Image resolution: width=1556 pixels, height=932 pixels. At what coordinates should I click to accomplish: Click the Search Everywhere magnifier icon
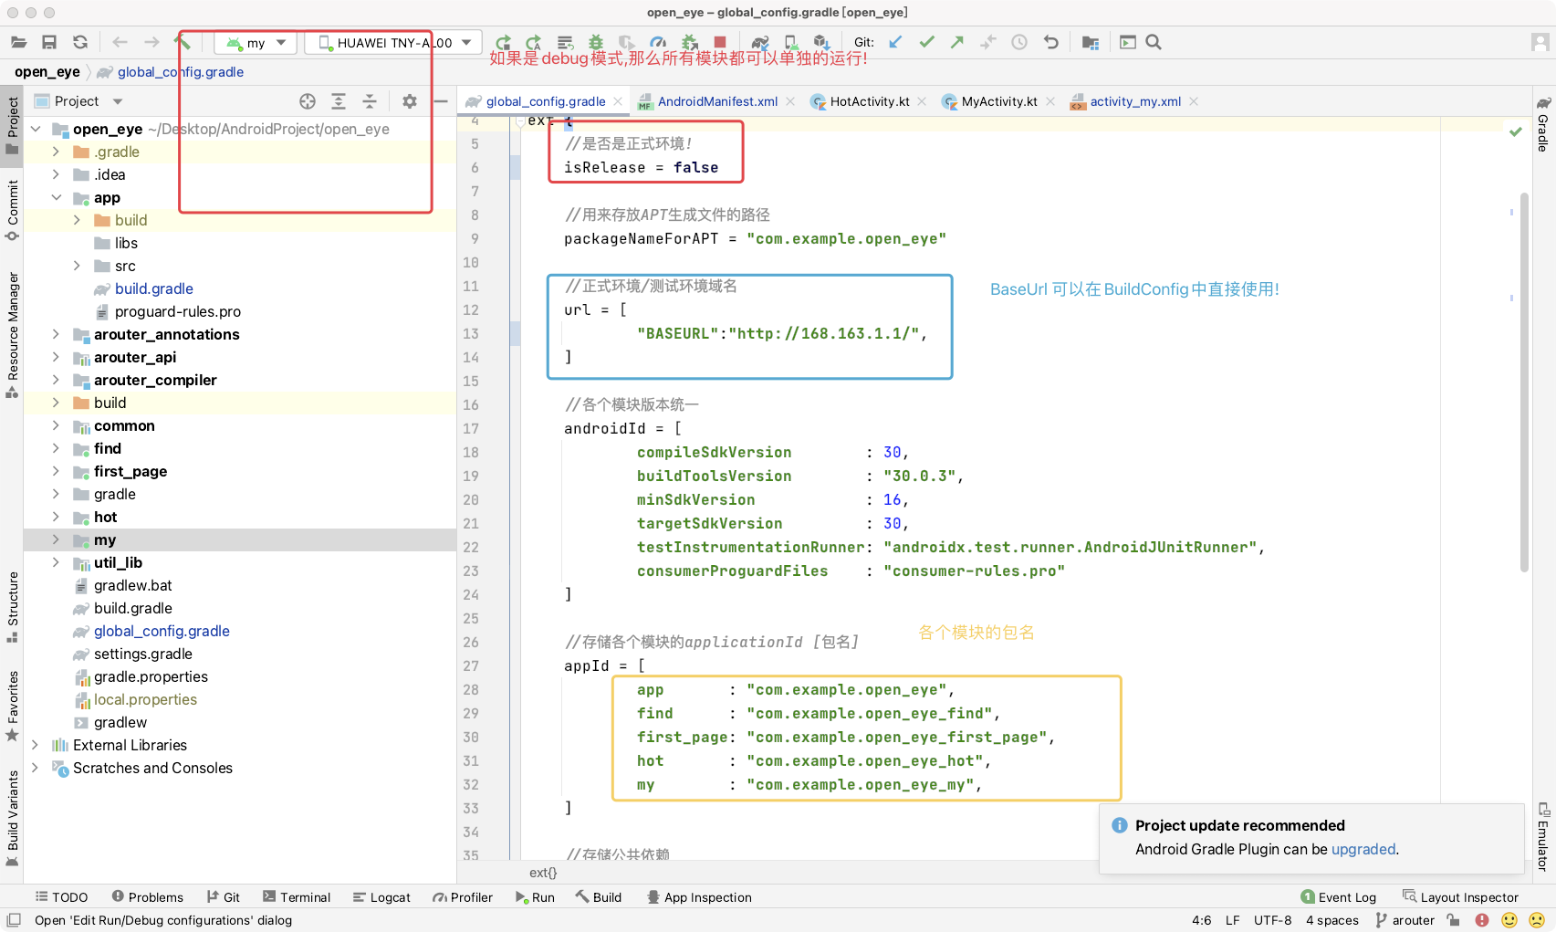point(1154,42)
